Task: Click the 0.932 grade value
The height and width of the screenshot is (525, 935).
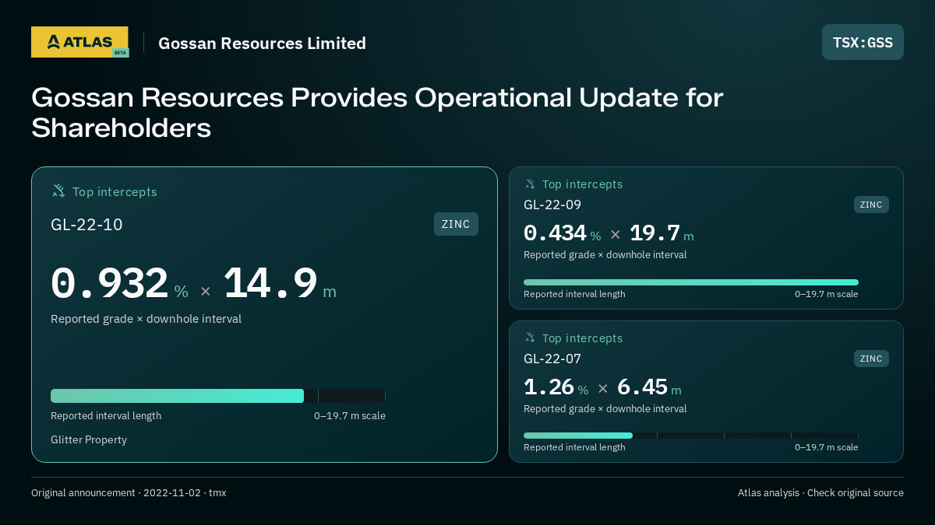Action: [x=109, y=283]
